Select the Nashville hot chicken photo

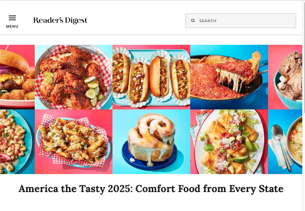(74, 77)
